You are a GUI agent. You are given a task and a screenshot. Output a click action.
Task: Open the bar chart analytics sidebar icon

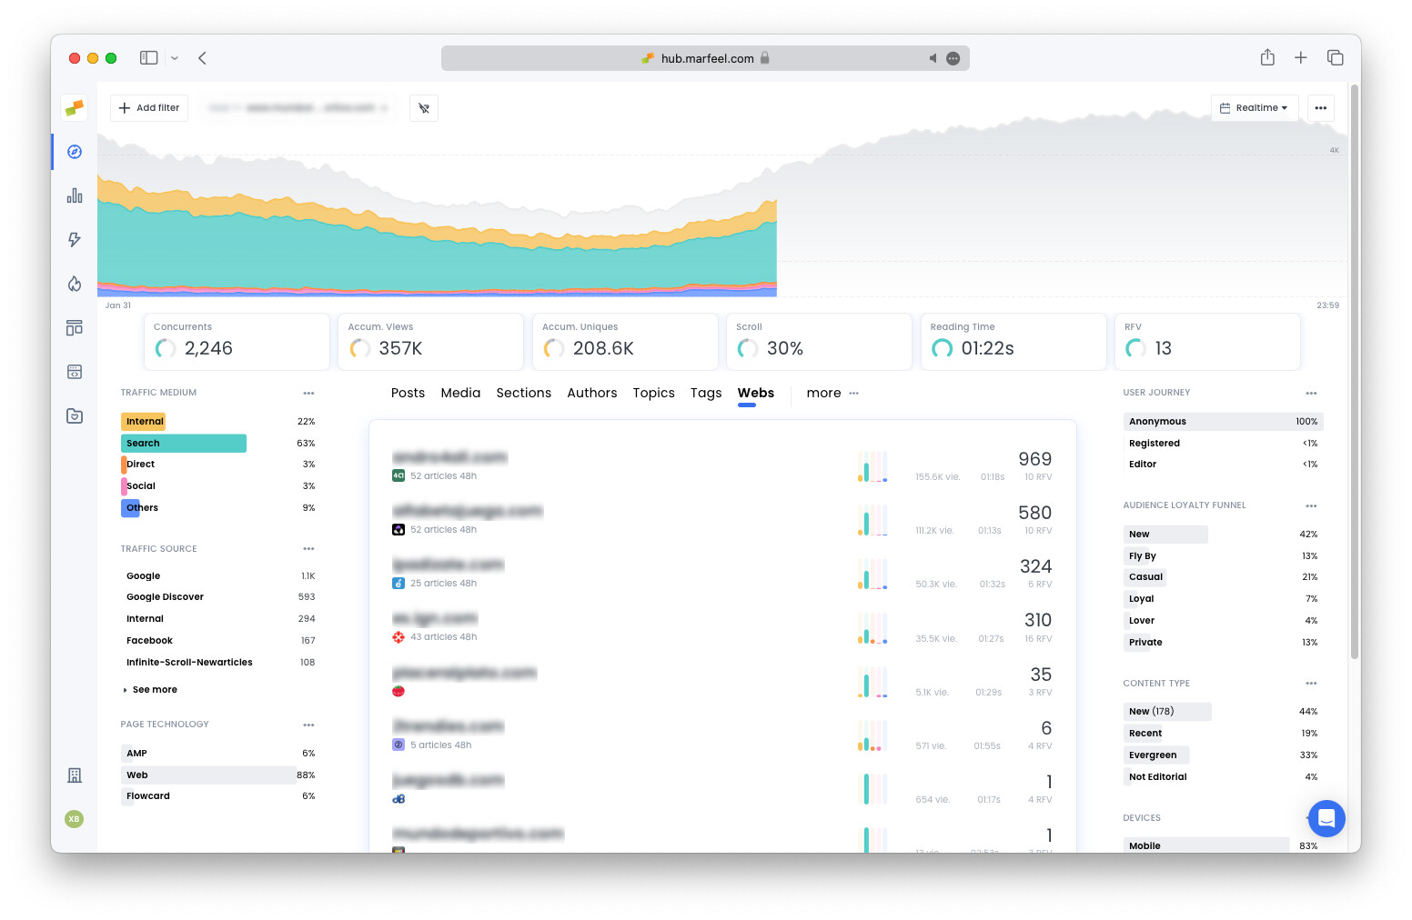75,195
